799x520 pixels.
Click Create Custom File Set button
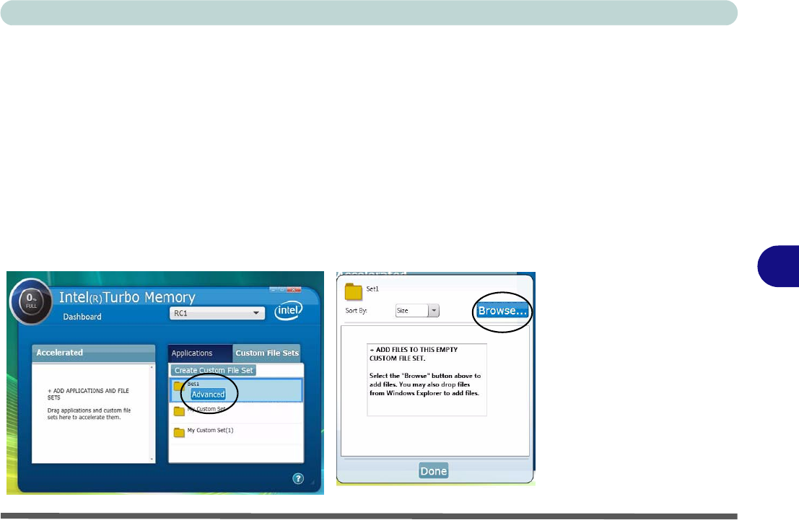tap(214, 370)
